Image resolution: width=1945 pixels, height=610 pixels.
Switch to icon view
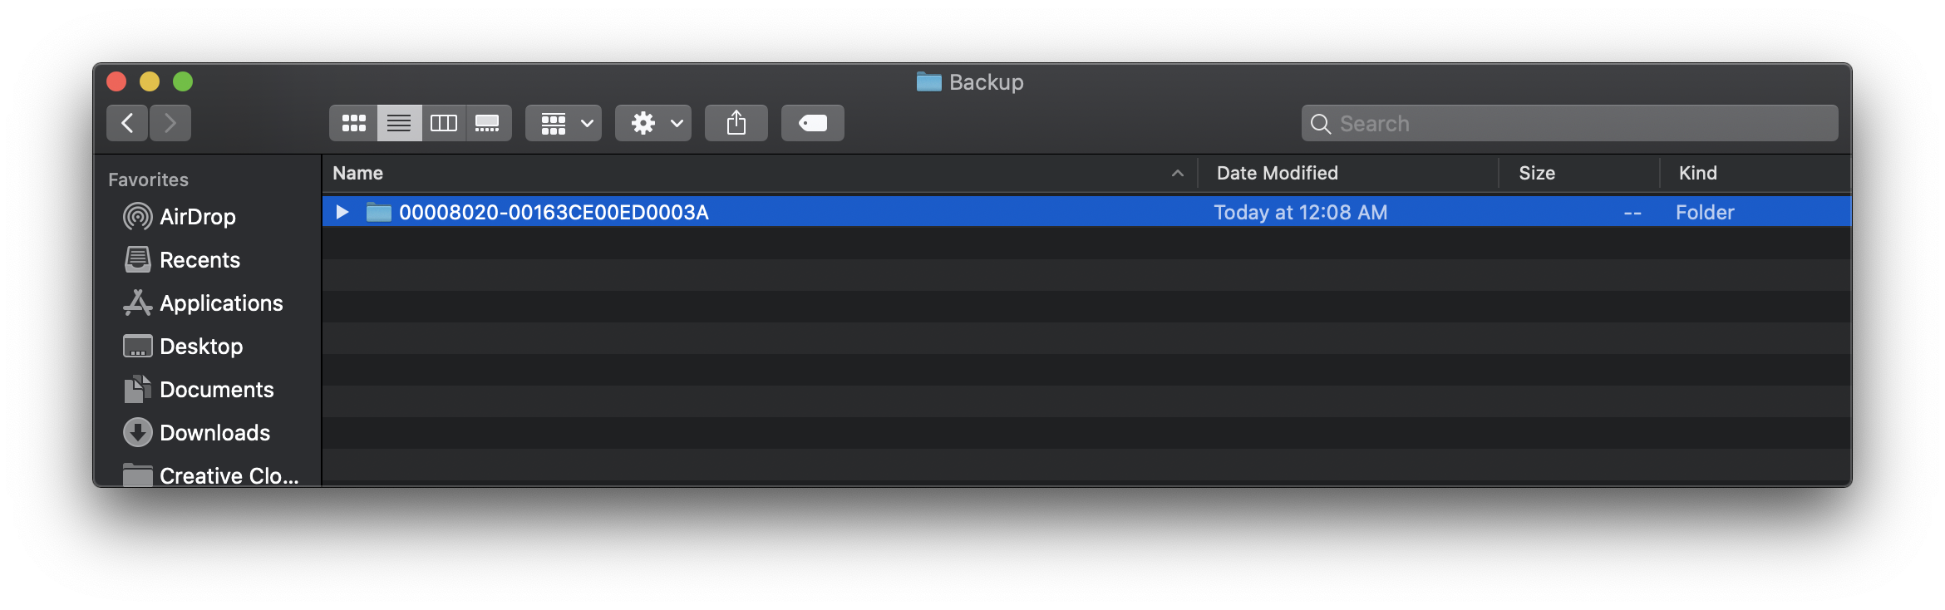(x=353, y=123)
